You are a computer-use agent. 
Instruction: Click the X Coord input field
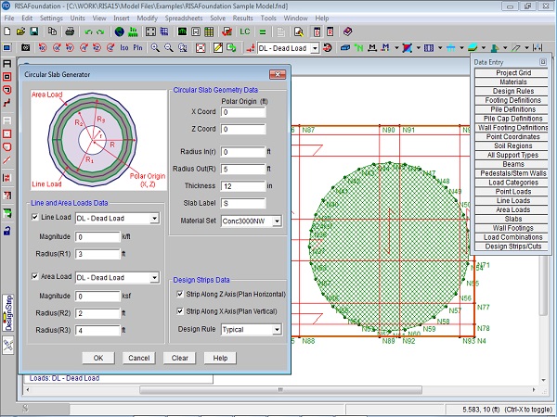[243, 112]
